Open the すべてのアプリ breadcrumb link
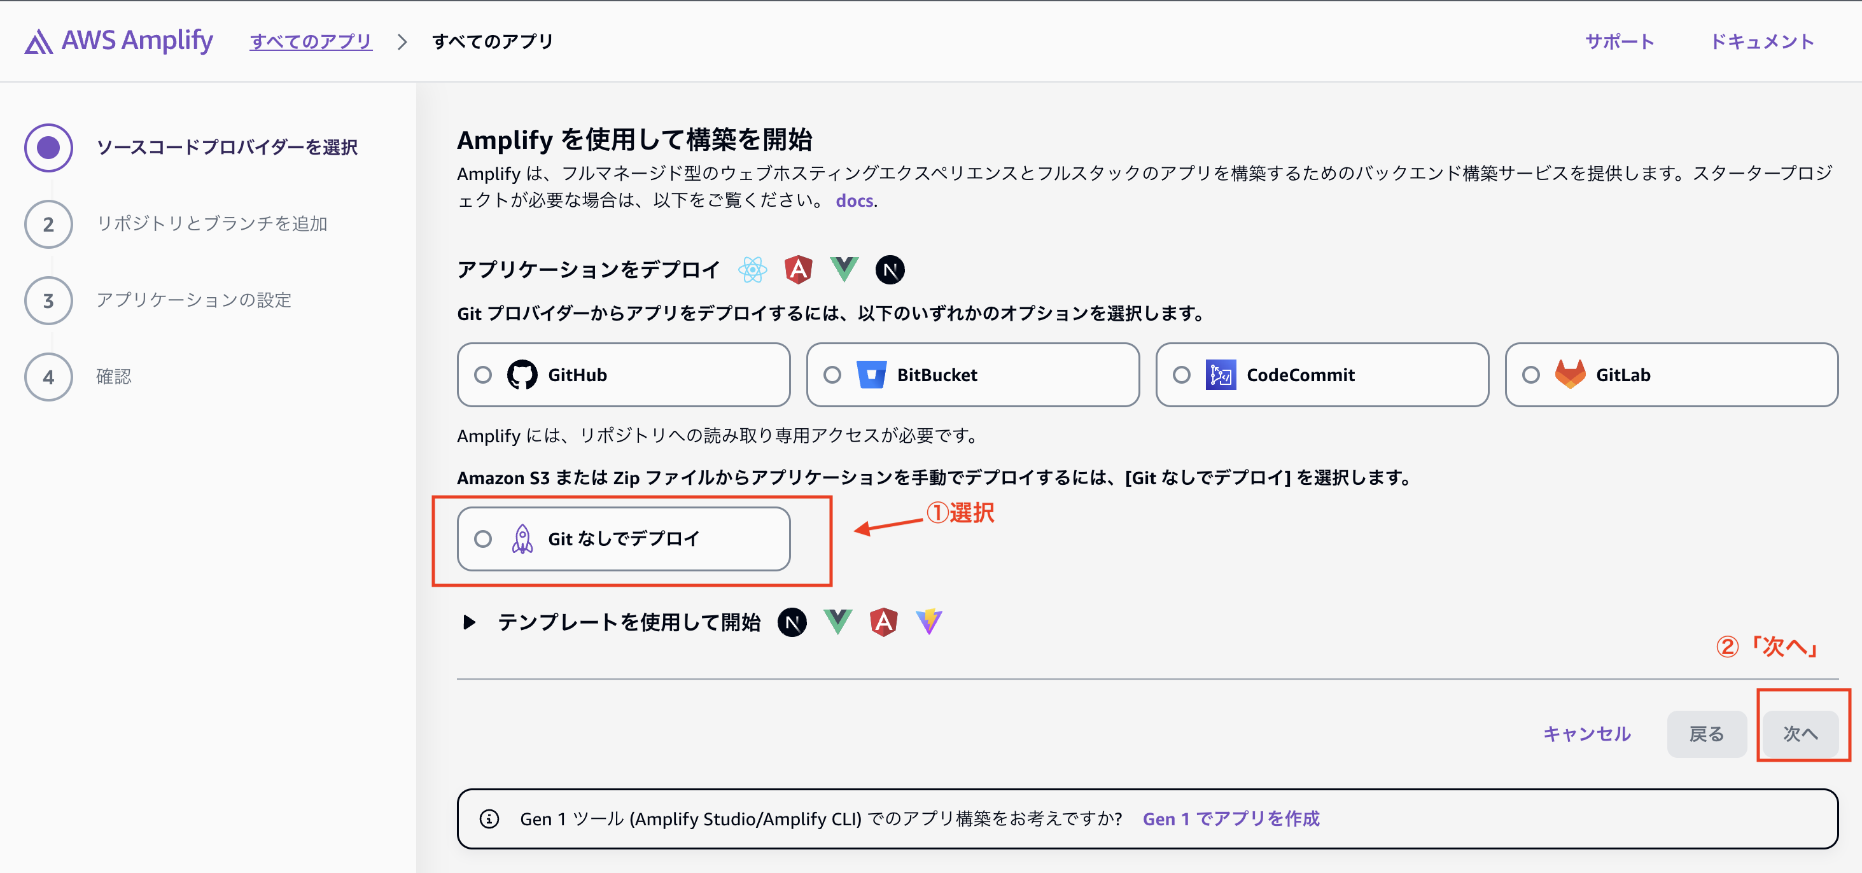This screenshot has width=1862, height=873. coord(311,42)
